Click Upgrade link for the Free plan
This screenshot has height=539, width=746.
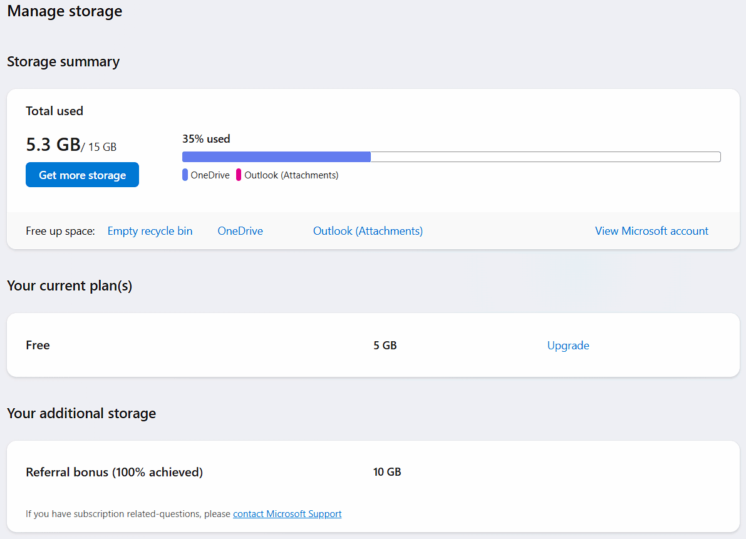(x=568, y=346)
